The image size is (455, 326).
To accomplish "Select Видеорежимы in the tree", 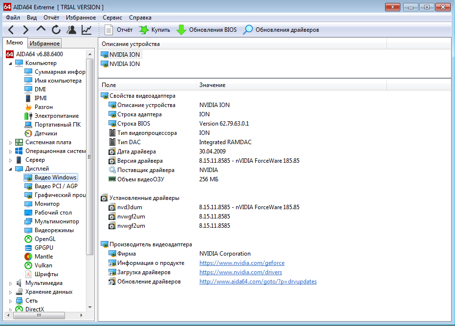I will pos(49,230).
